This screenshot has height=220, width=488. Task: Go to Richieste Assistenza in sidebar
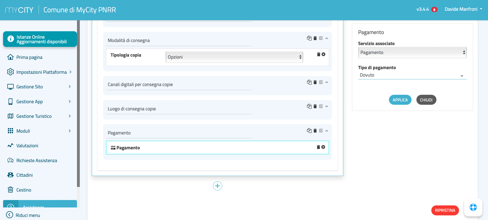coord(37,161)
